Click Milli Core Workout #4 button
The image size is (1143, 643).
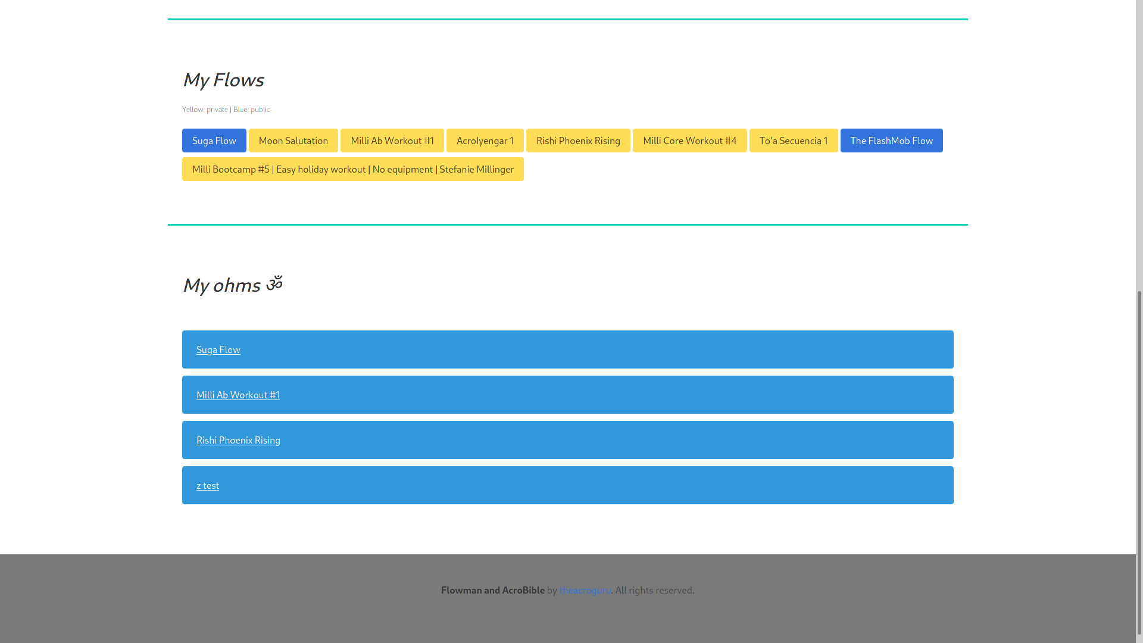pos(689,141)
